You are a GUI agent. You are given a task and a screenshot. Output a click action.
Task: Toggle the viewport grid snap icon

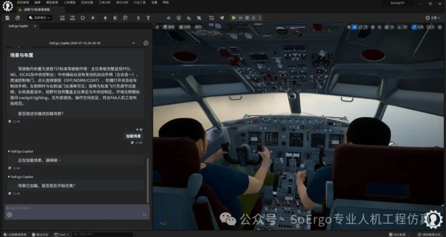point(387,27)
